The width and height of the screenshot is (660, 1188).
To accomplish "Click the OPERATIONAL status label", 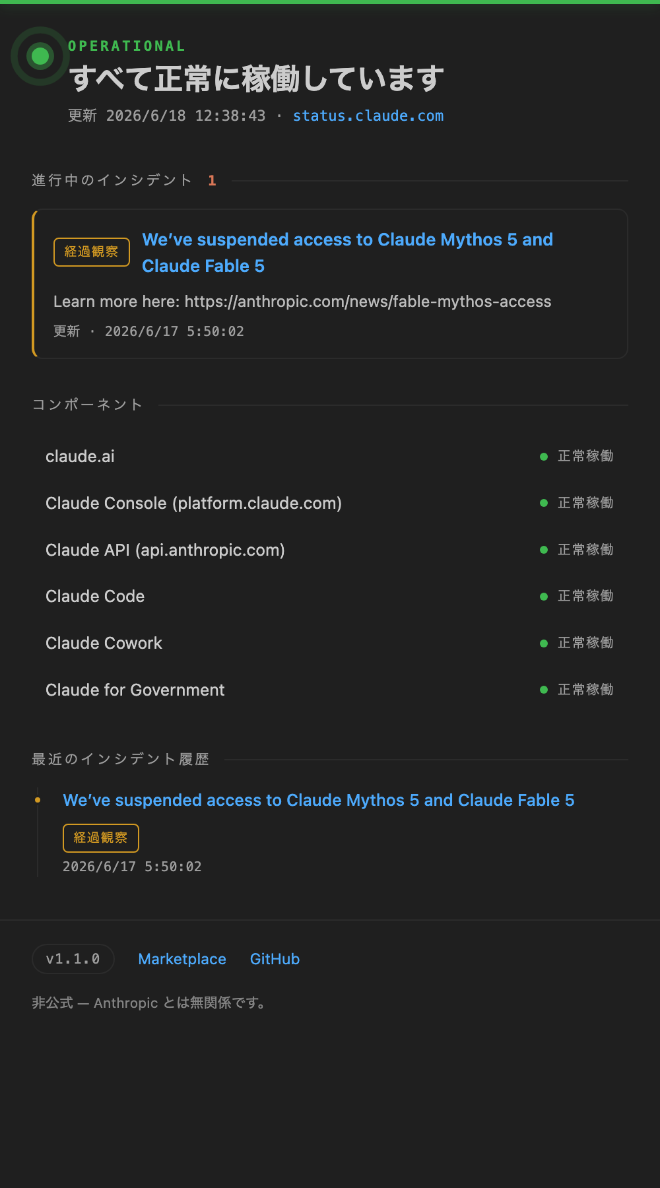I will 127,46.
